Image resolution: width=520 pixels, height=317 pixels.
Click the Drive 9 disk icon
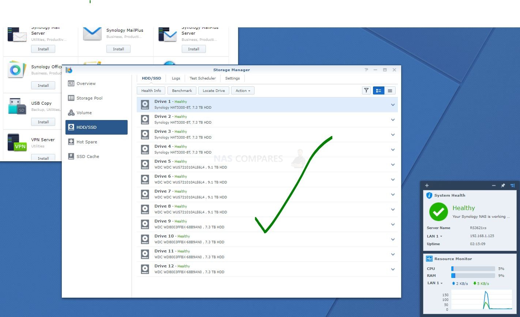pyautogui.click(x=145, y=224)
